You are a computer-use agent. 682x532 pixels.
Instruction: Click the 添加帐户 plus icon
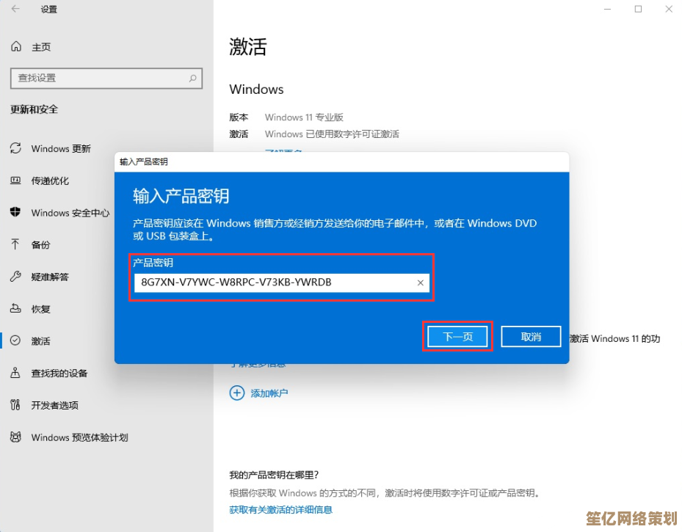click(237, 393)
